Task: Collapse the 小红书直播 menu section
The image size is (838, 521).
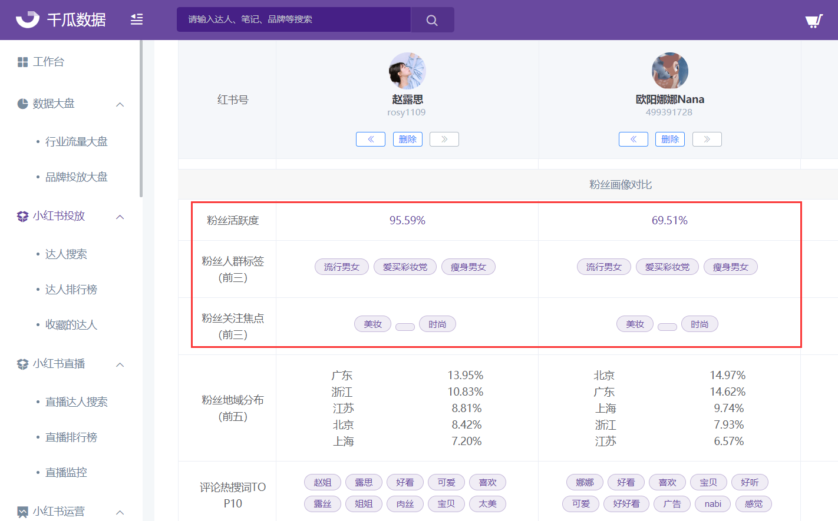Action: (120, 364)
